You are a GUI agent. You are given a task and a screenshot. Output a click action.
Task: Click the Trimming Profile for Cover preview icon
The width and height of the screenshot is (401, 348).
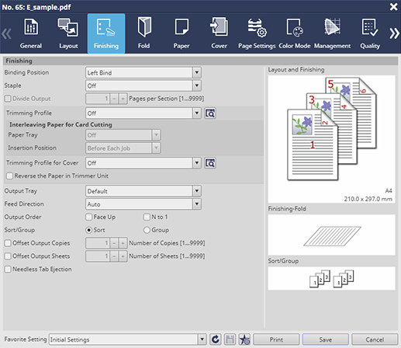210,163
